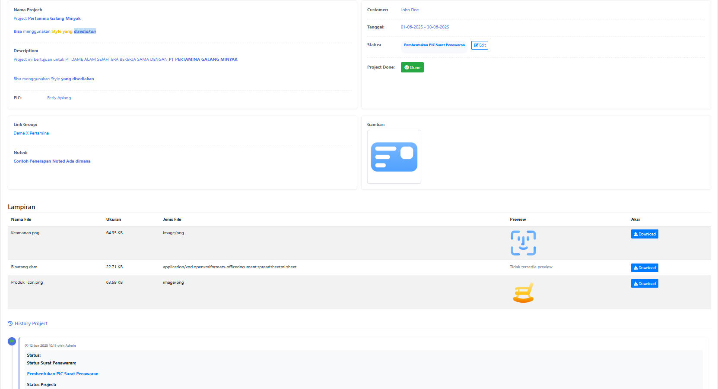Select the green flag timeline marker
This screenshot has width=718, height=389.
coord(12,342)
